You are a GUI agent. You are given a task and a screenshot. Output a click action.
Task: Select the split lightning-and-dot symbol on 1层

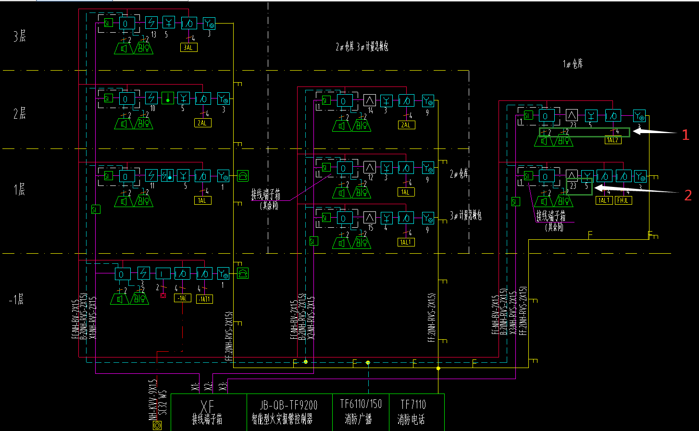(x=167, y=175)
